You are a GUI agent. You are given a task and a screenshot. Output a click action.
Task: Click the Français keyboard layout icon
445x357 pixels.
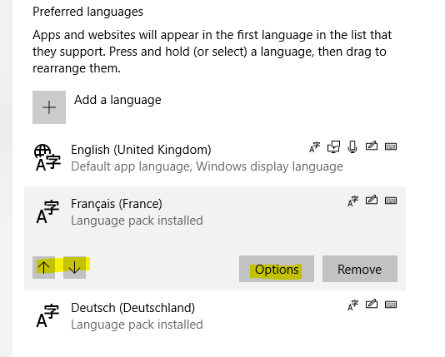391,201
